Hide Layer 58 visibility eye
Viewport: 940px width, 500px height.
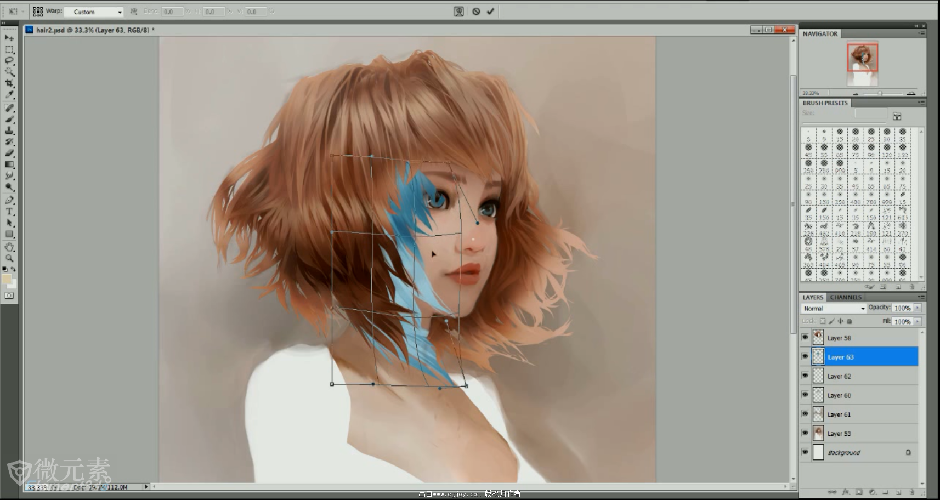(x=805, y=337)
